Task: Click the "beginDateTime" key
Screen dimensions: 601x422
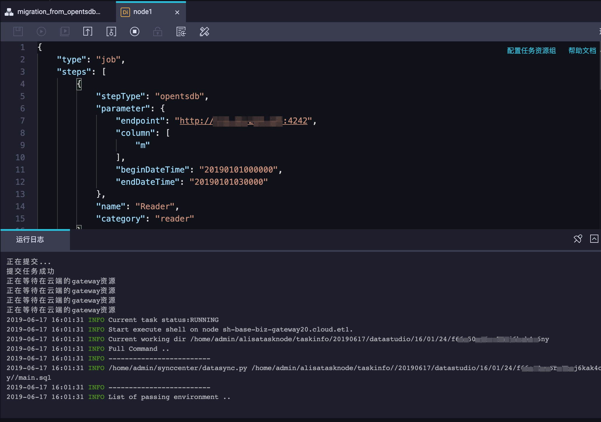Action: 152,170
